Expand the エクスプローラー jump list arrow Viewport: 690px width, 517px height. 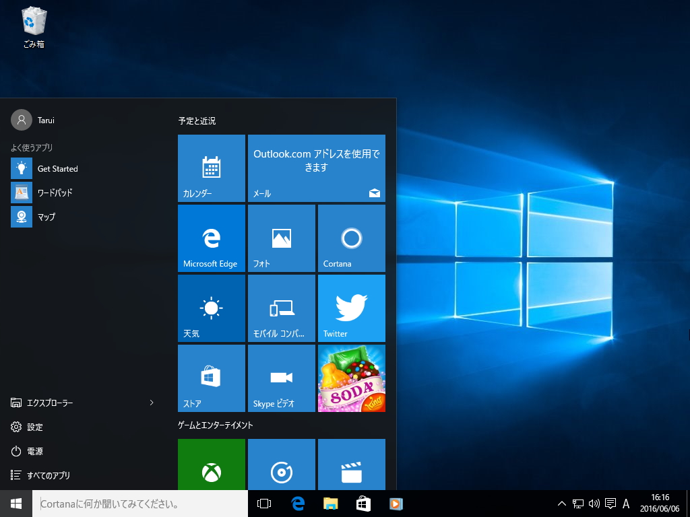pos(152,402)
